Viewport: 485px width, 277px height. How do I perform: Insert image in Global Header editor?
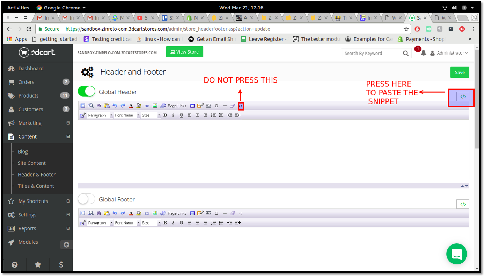coord(155,106)
